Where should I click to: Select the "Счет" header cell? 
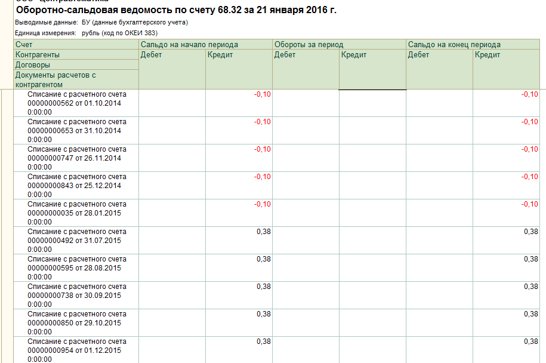click(x=76, y=45)
